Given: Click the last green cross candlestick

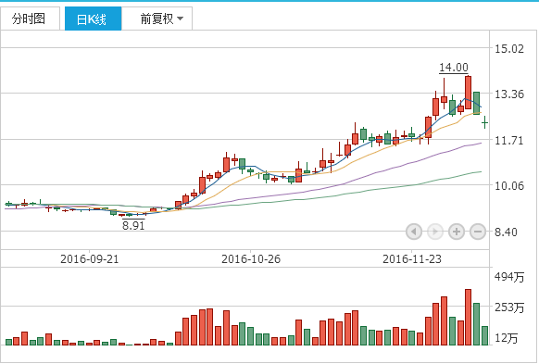Looking at the screenshot, I should pos(484,122).
